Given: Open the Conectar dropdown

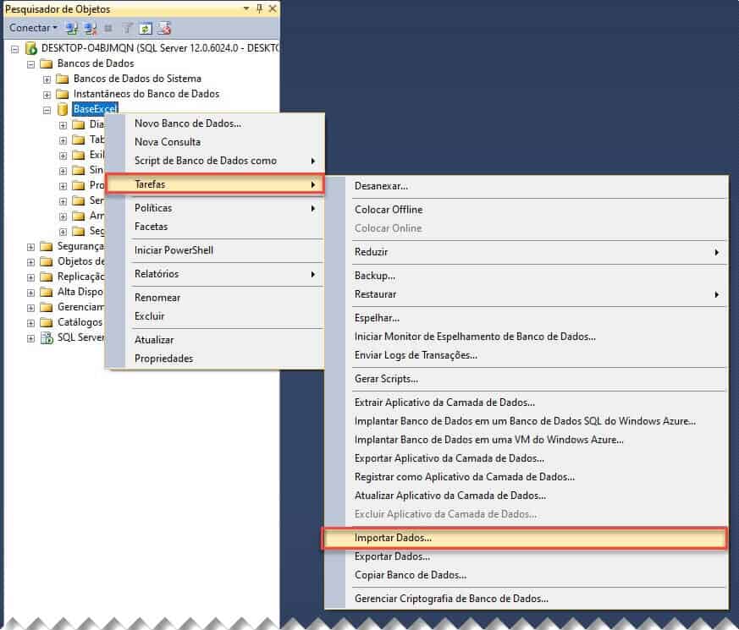Looking at the screenshot, I should click(33, 28).
